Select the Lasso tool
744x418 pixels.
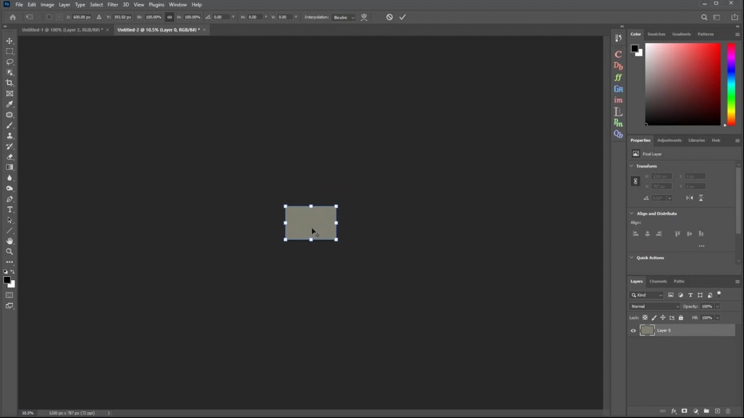[9, 62]
